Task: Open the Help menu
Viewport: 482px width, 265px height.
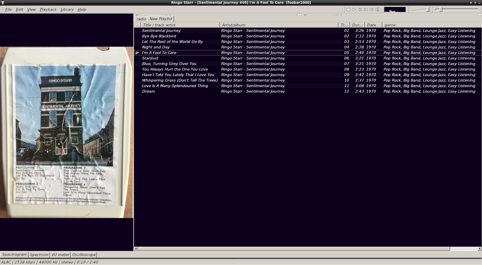Action: (x=82, y=10)
